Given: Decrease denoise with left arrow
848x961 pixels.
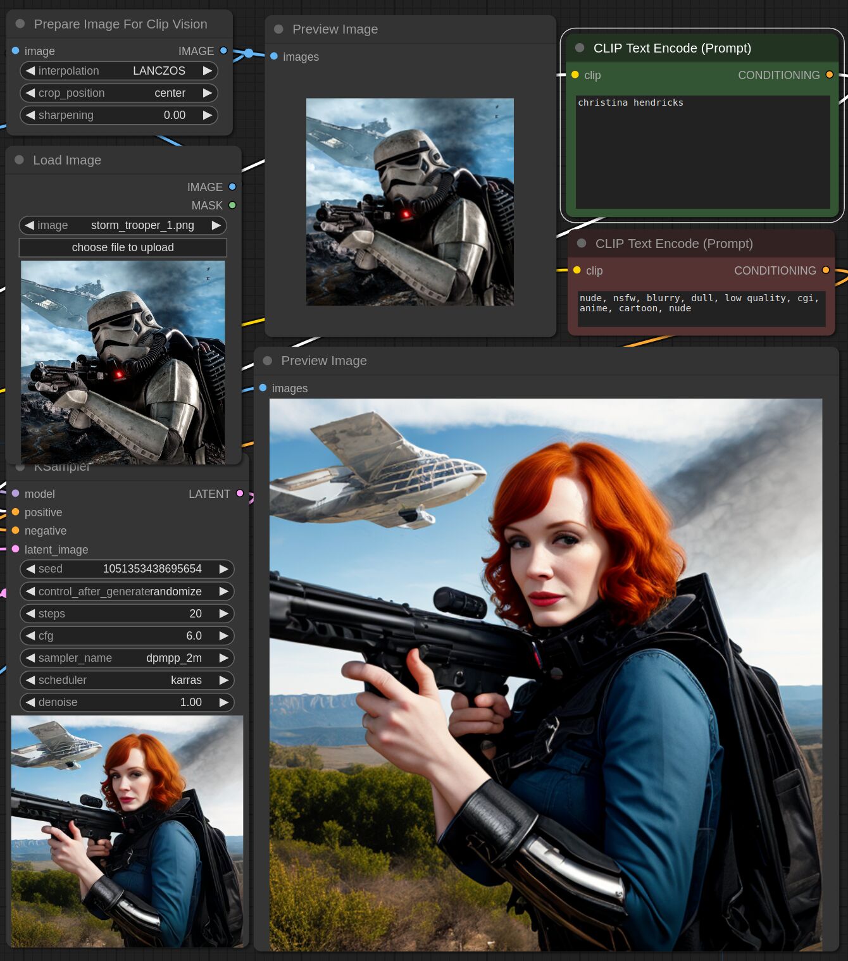Looking at the screenshot, I should point(30,702).
